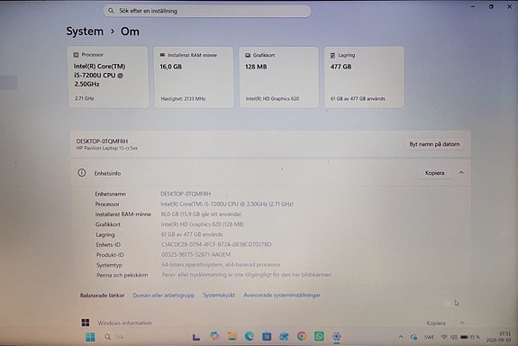Collapse the Windows-information section

click(462, 323)
